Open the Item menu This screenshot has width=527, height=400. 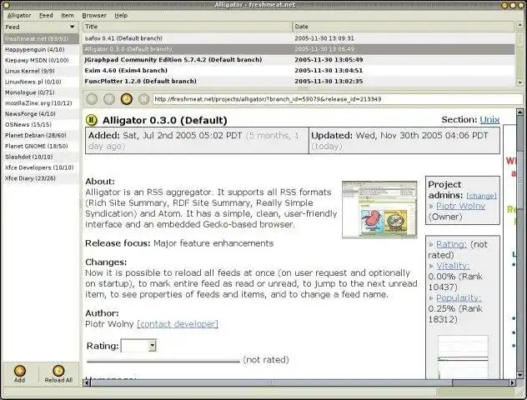[68, 16]
